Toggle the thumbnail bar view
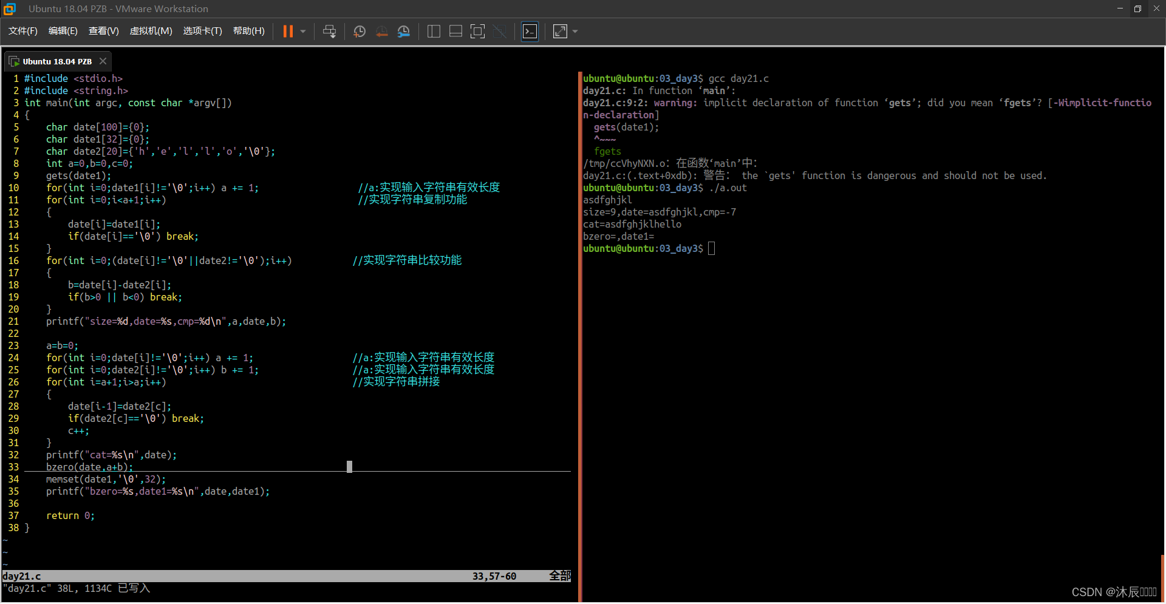This screenshot has width=1166, height=604. (455, 32)
